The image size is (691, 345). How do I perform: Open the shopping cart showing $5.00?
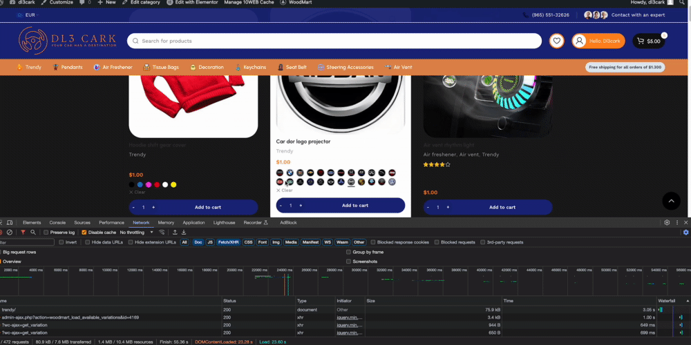(649, 41)
